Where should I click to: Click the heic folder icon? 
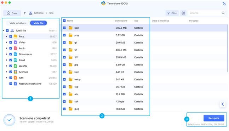[70, 72]
